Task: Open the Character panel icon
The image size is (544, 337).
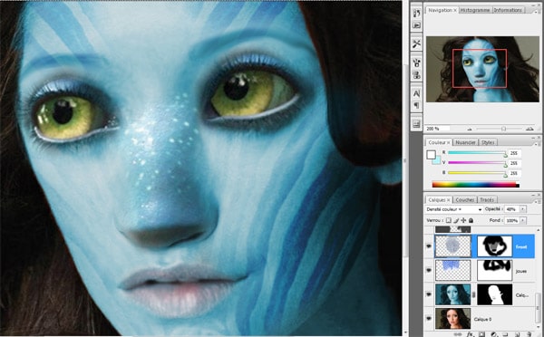Action: pos(416,93)
